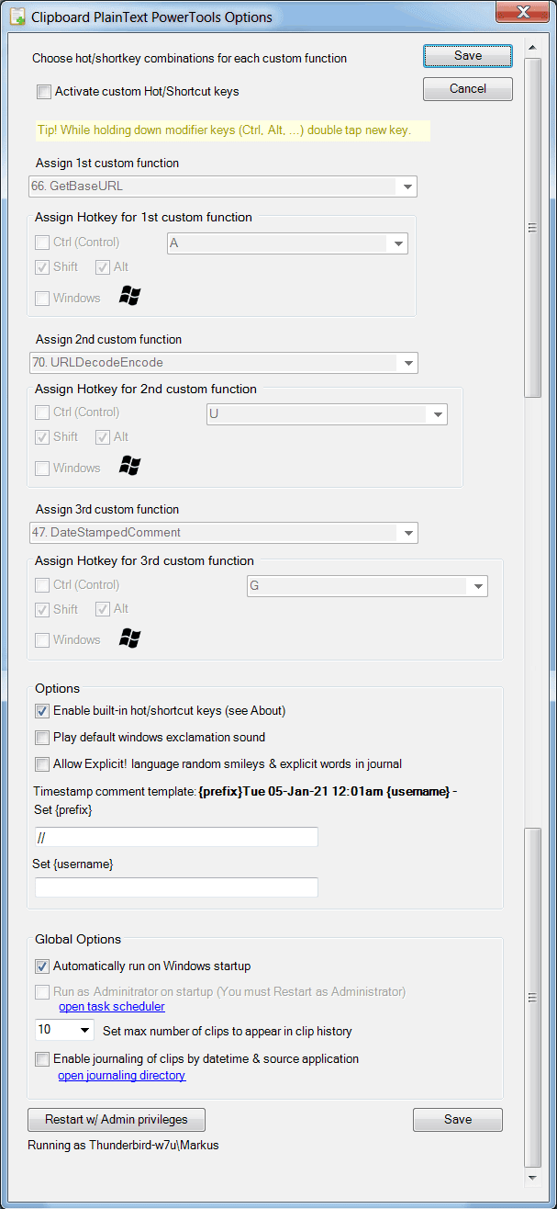557x1209 pixels.
Task: Click the bottom Save button
Action: pyautogui.click(x=458, y=1120)
